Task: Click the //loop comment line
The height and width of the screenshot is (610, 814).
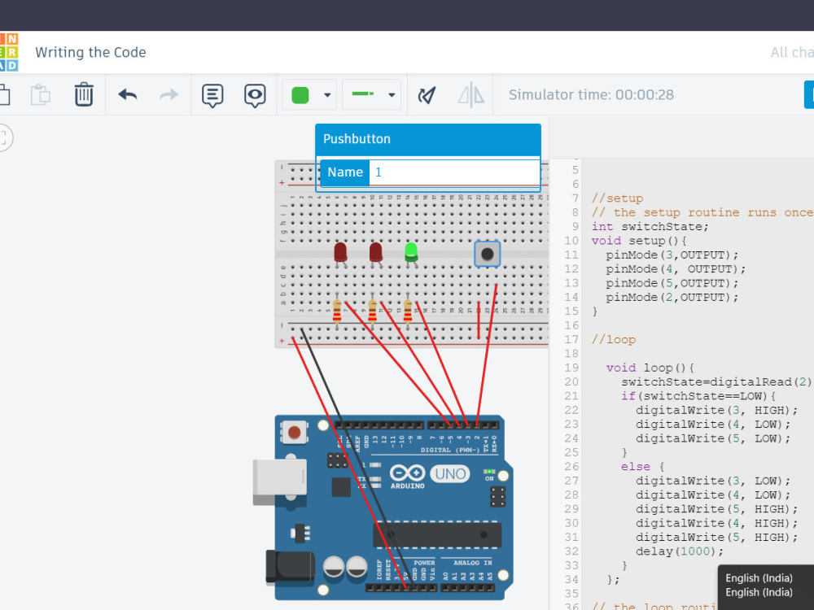Action: pyautogui.click(x=614, y=340)
